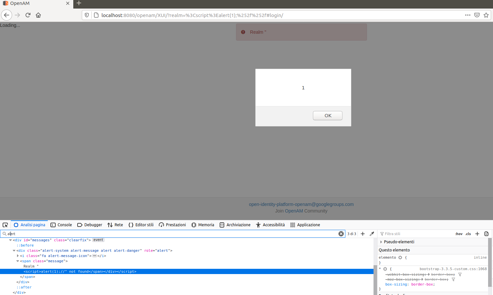Select the element picker icon in DevTools
This screenshot has width=493, height=295.
(x=5, y=225)
